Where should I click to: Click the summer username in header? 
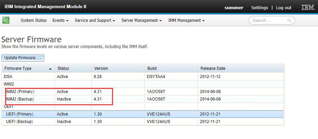point(234,8)
